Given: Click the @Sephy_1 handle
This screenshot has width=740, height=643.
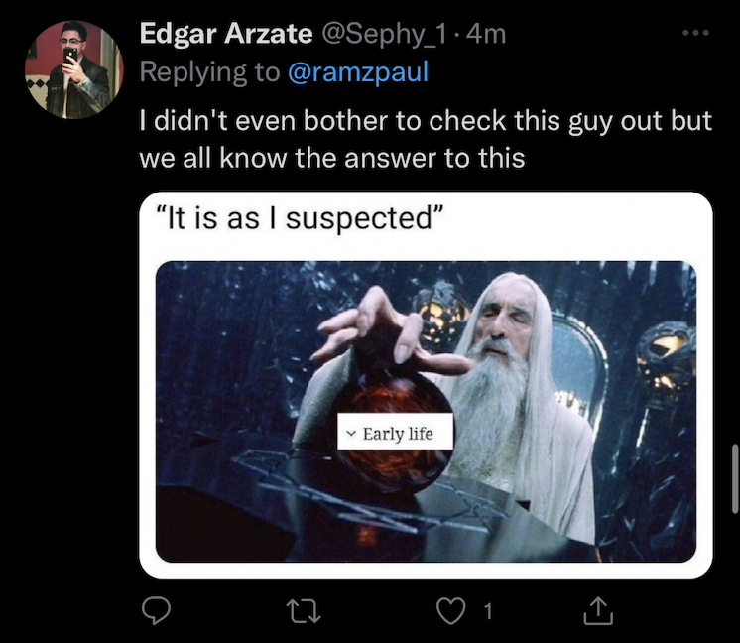Looking at the screenshot, I should pos(384,34).
